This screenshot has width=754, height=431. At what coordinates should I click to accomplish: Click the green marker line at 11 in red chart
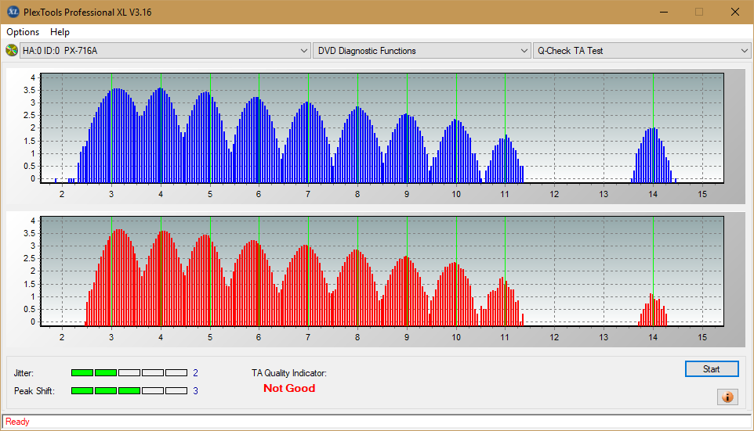coord(505,271)
